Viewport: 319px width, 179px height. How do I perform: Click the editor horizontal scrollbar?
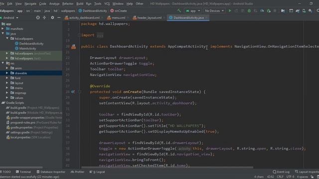click(167, 168)
